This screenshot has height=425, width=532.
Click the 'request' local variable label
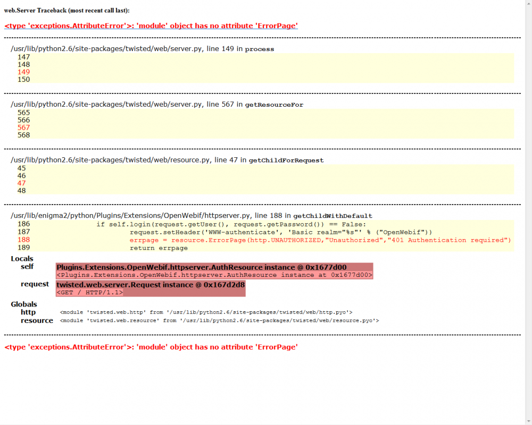tap(35, 284)
